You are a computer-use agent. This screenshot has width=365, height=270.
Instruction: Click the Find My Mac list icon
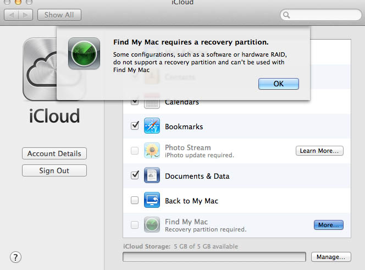152,224
